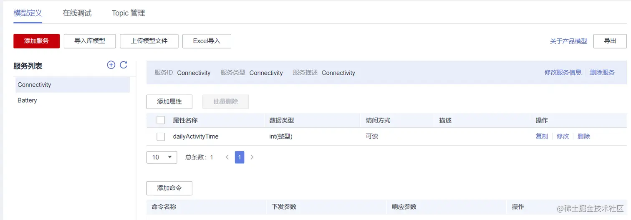631x220 pixels.
Task: Tick the dailyActivityTime row checkbox
Action: (161, 137)
